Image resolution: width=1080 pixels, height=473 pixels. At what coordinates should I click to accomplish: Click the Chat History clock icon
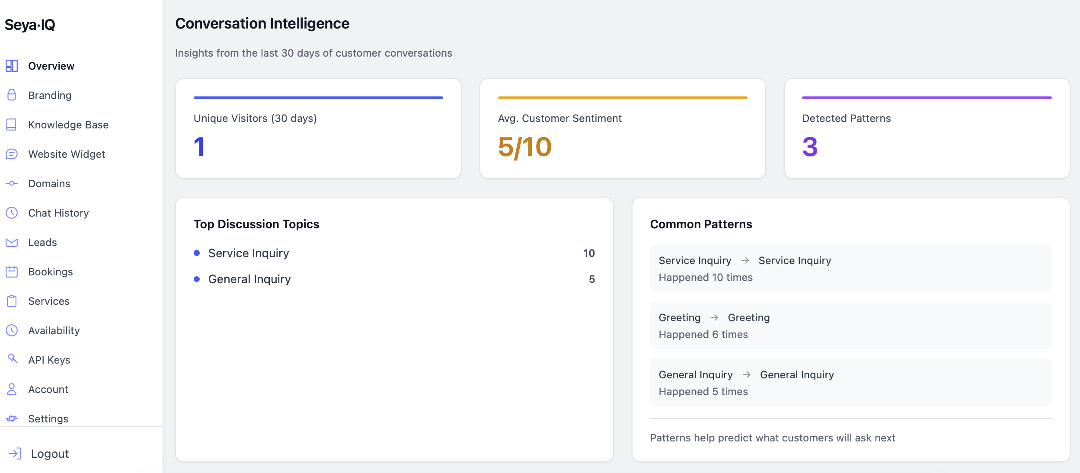pos(12,213)
